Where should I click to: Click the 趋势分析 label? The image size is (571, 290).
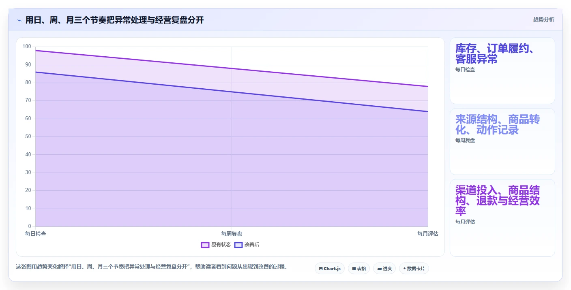pos(543,20)
